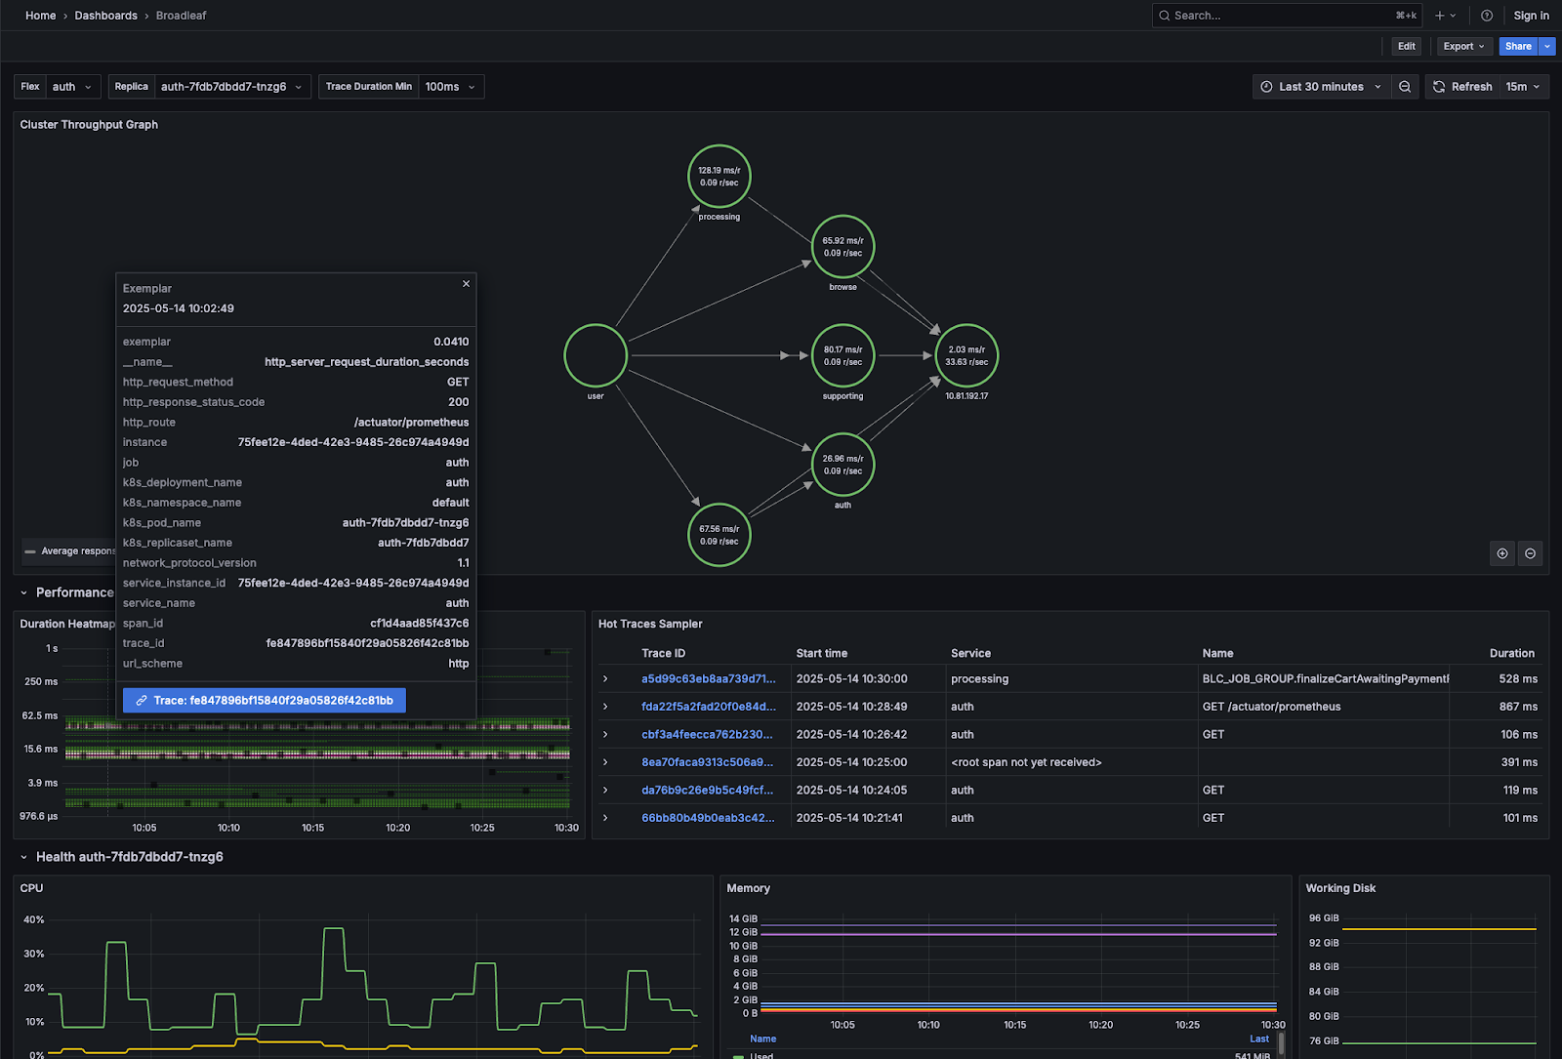This screenshot has height=1059, width=1562.
Task: Click the Trace fe847896bf15840f29a05826f42c81bb button
Action: [264, 701]
